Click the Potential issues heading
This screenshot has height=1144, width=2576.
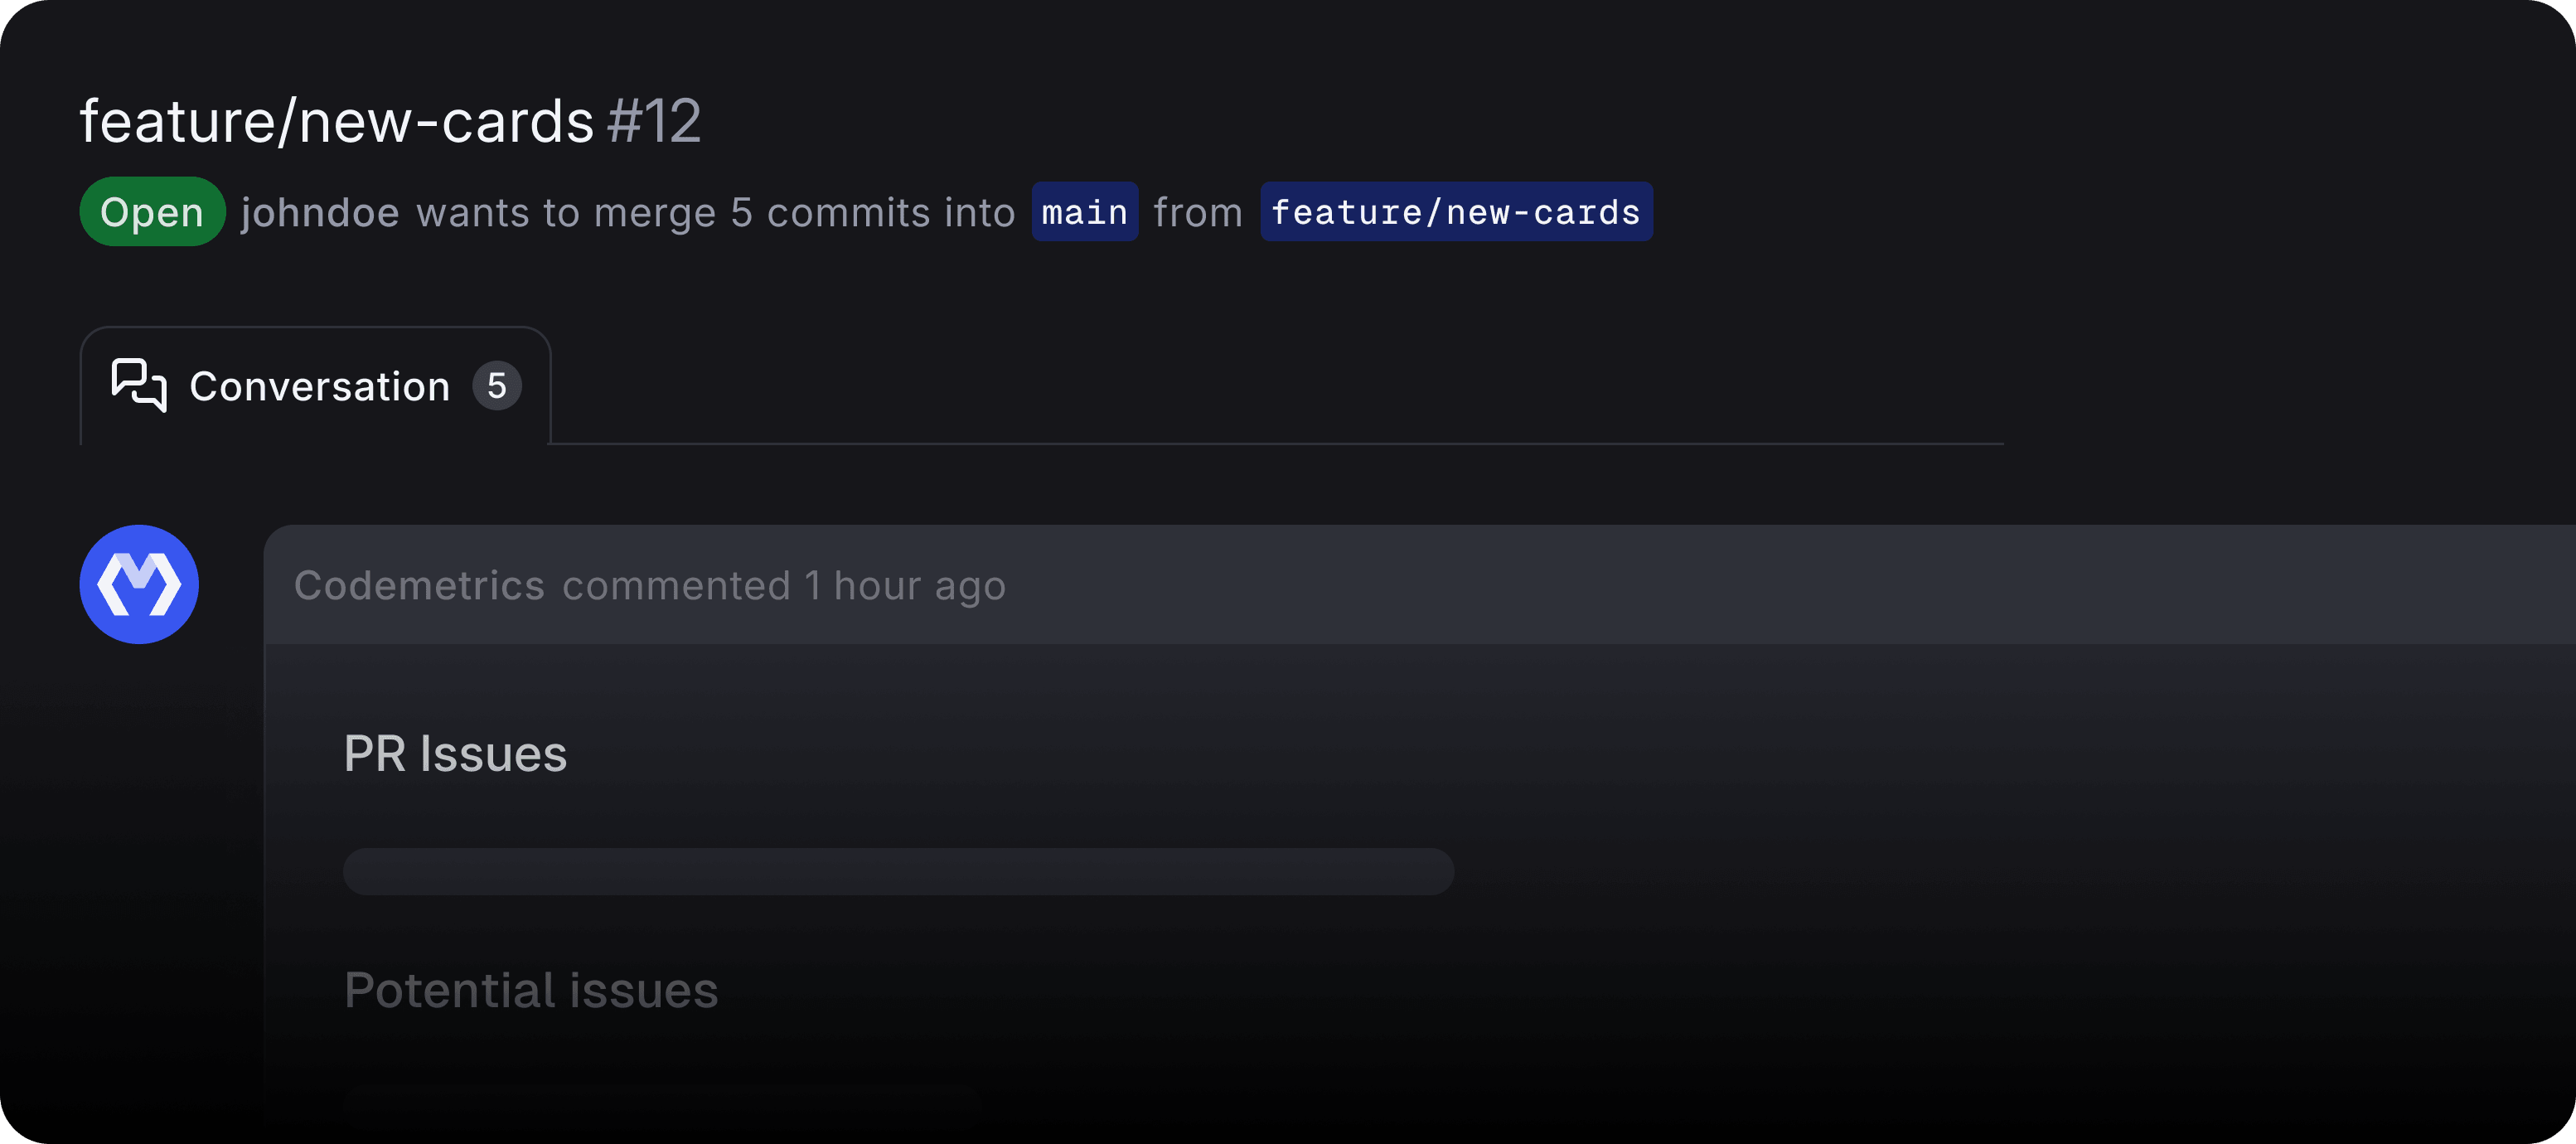tap(531, 990)
